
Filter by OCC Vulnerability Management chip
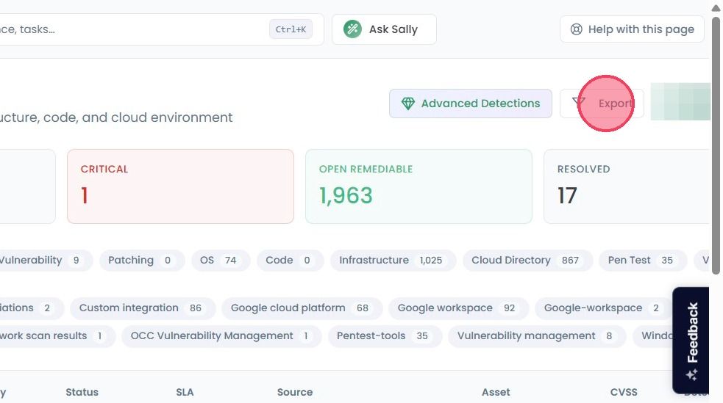click(x=221, y=336)
